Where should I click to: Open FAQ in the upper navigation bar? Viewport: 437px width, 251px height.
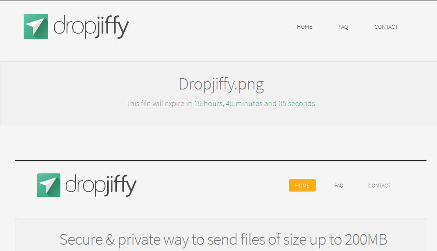point(343,27)
